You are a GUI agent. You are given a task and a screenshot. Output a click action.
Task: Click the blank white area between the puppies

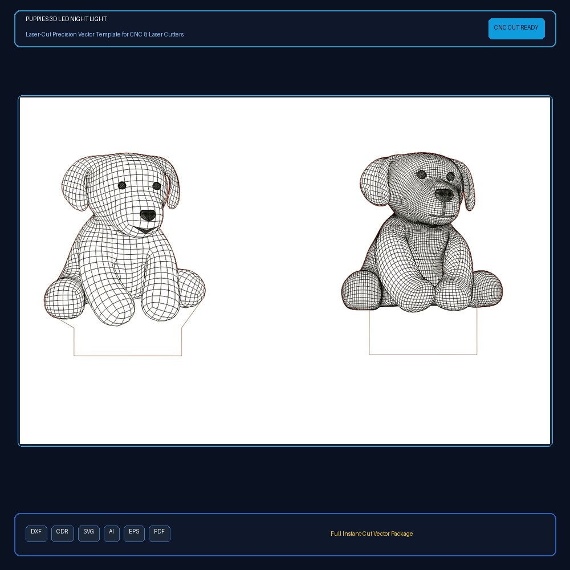pos(272,254)
